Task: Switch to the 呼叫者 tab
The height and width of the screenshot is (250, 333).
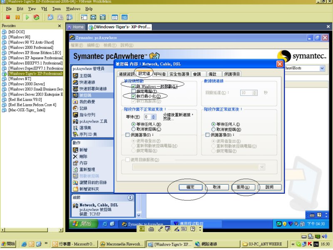Action: (x=160, y=74)
